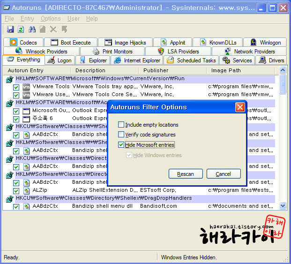Open the Entry menu

(27, 19)
